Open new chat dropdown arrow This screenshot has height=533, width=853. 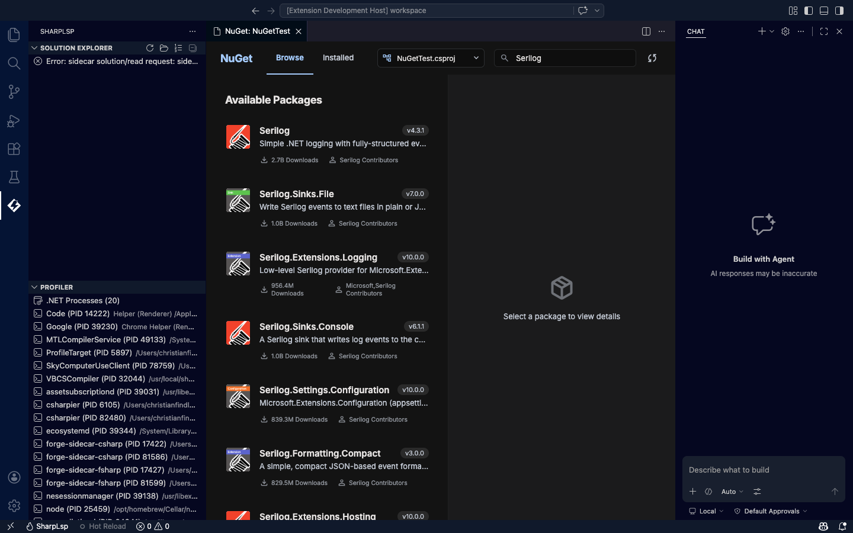772,31
